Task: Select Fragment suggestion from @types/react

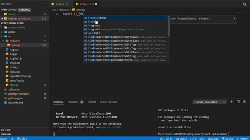Action: point(125,30)
